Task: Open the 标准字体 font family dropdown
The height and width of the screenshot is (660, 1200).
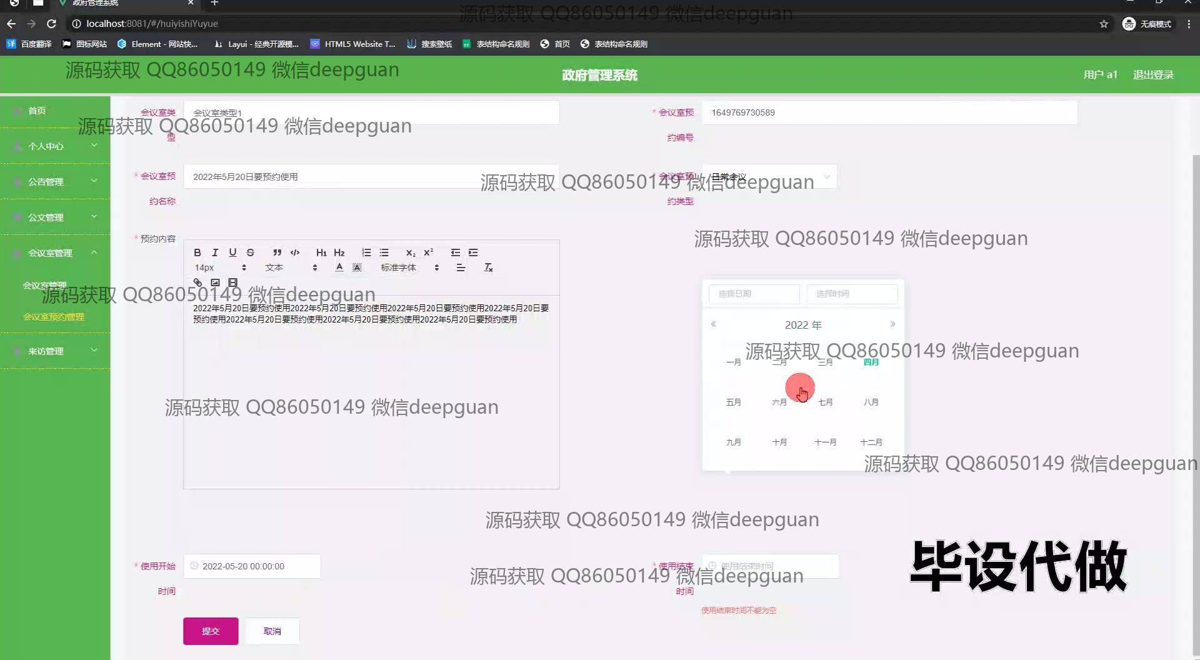Action: coord(409,267)
